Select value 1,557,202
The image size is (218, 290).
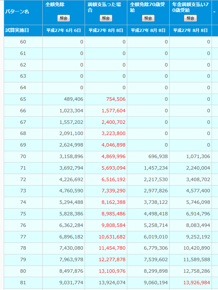[71, 122]
